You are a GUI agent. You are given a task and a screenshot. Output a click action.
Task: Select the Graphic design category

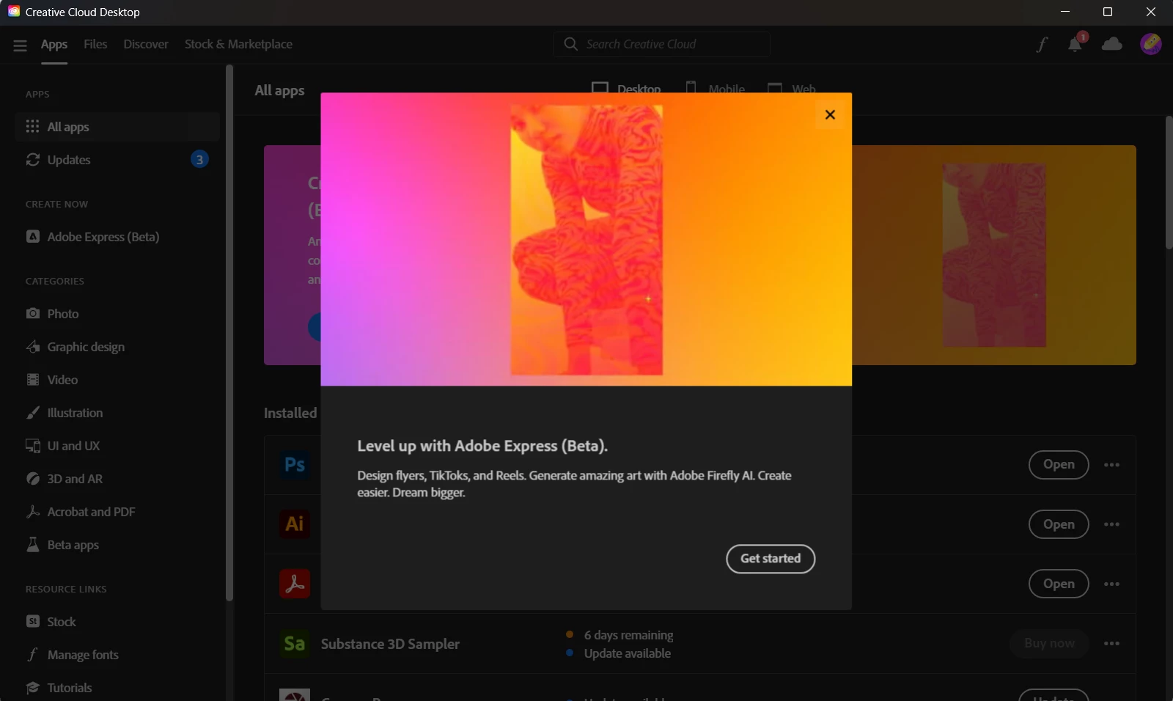tap(117, 347)
